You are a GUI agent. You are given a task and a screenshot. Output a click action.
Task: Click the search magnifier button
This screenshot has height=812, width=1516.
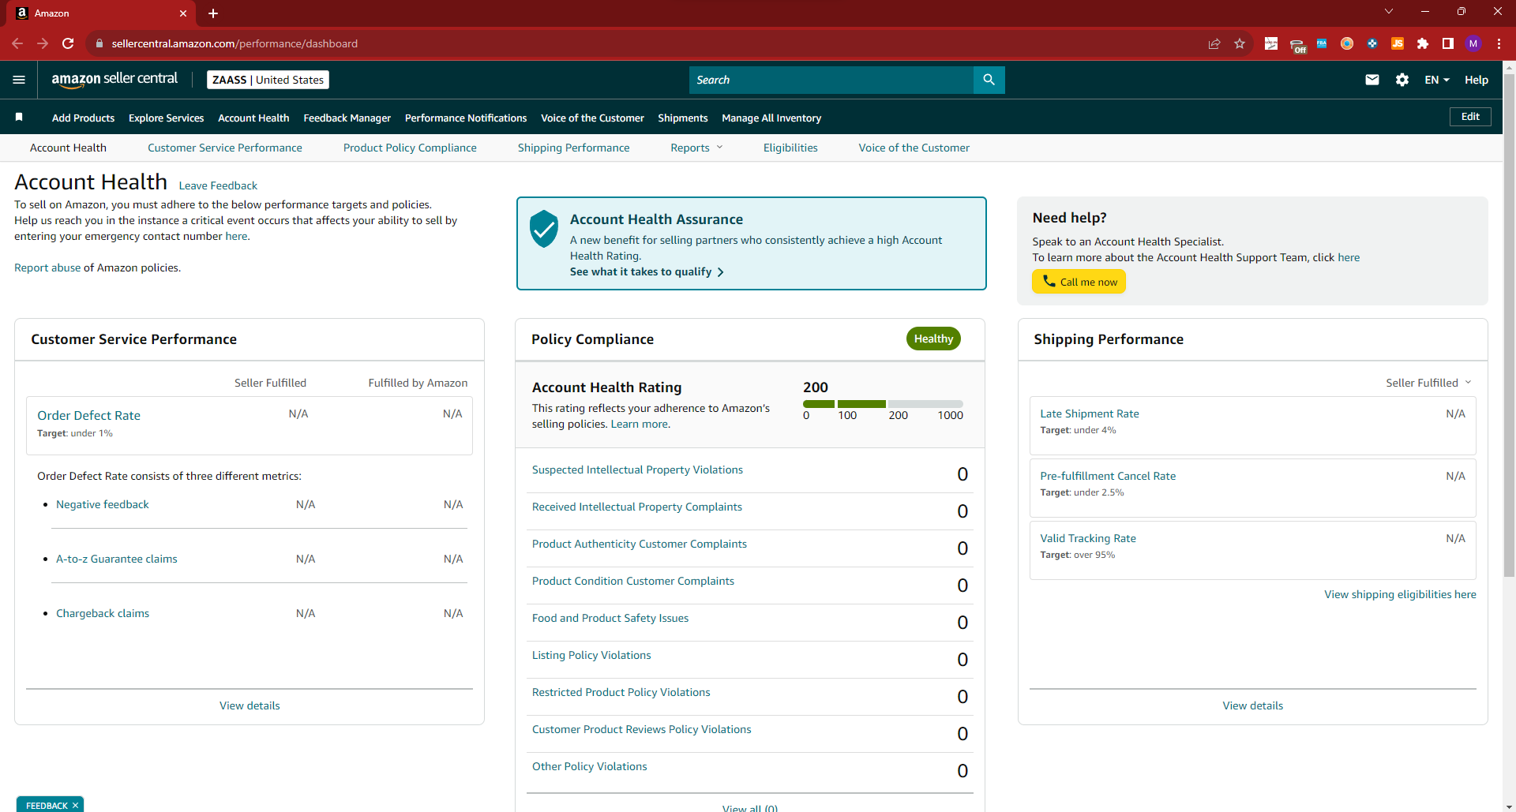(x=989, y=80)
